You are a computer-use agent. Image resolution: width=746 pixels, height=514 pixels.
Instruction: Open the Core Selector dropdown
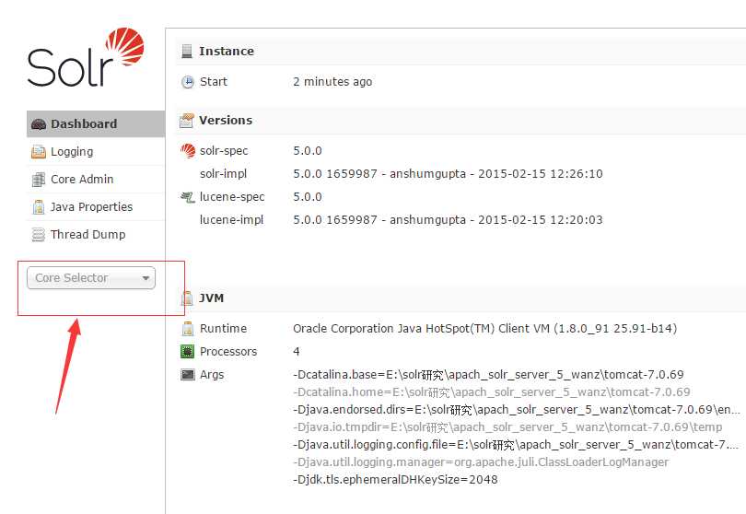click(91, 278)
